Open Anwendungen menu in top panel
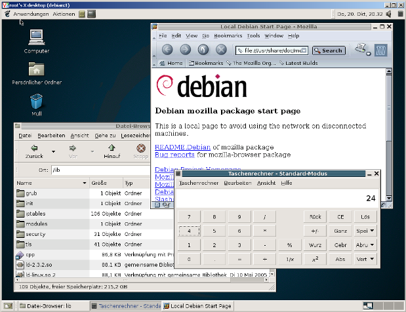The image size is (406, 312). pyautogui.click(x=30, y=13)
